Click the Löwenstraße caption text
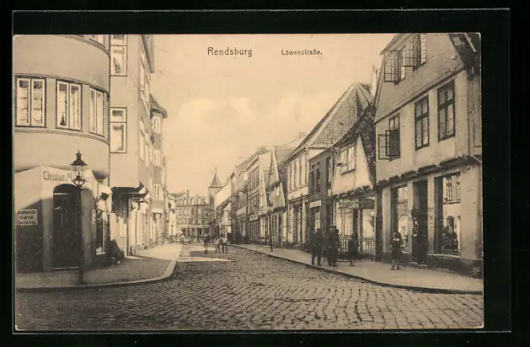 click(301, 52)
